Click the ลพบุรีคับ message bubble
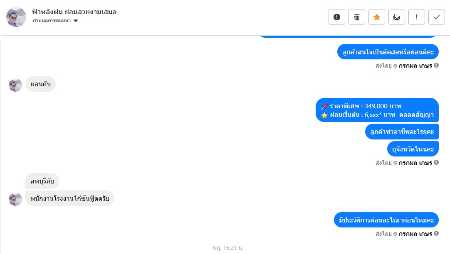The width and height of the screenshot is (450, 254). pyautogui.click(x=42, y=181)
